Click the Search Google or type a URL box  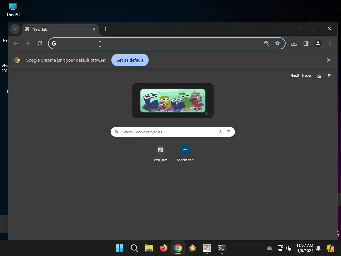pos(173,132)
